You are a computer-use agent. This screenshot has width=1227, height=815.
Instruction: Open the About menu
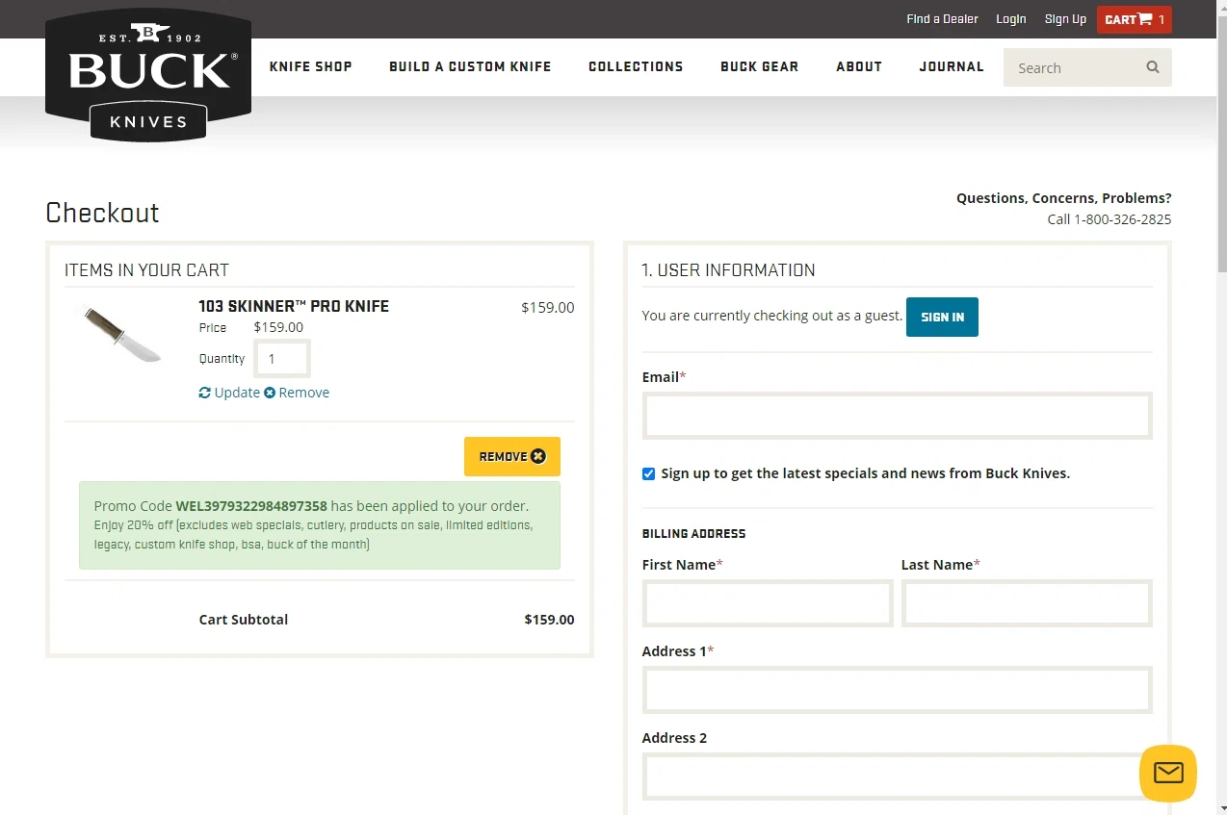859,66
